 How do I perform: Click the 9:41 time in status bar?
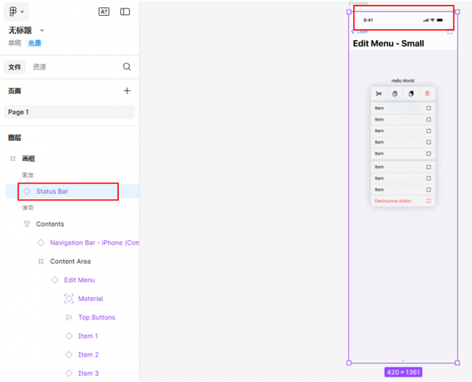coord(368,20)
